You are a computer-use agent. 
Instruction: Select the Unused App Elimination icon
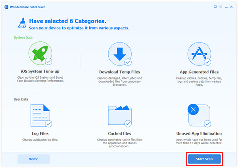198,115
